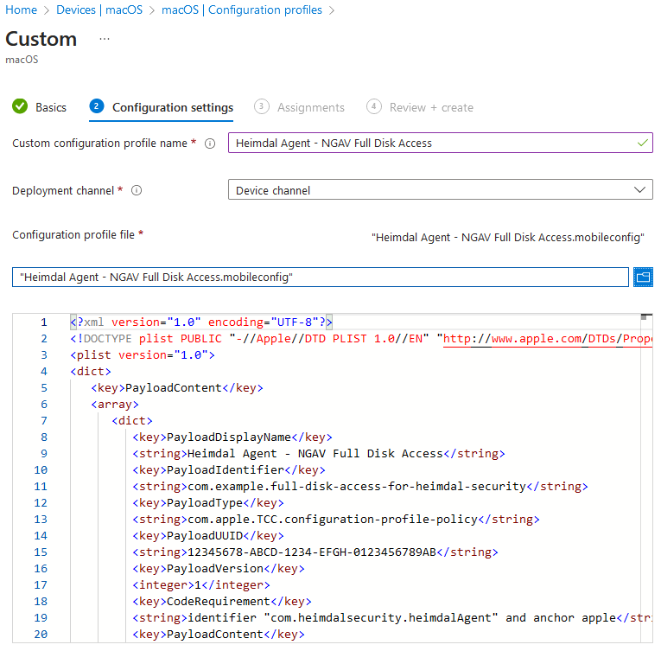Open the Deployment channel dropdown
Screen dimensions: 661x651
coord(440,189)
